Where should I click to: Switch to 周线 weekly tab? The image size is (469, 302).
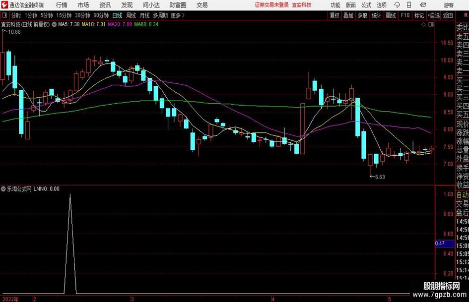[x=131, y=15]
